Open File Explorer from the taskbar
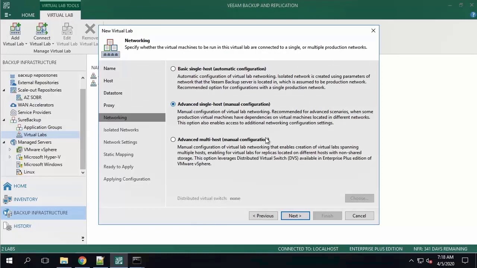Viewport: 477px width, 268px height. pyautogui.click(x=64, y=261)
